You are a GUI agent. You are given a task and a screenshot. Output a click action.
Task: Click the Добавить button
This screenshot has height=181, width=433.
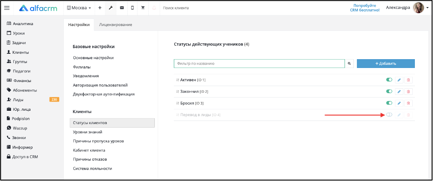386,64
